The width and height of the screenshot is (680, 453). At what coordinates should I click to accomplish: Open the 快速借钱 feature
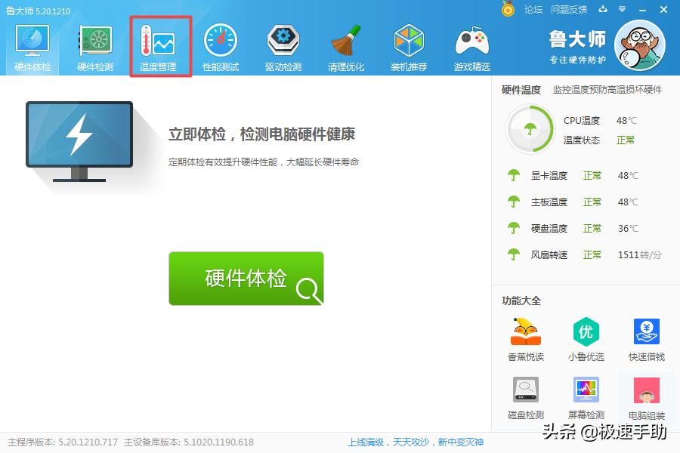(x=647, y=338)
